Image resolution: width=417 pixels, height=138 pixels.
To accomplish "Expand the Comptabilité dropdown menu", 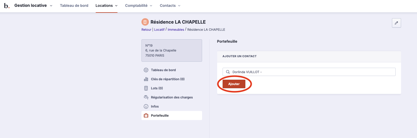I will coord(139,6).
